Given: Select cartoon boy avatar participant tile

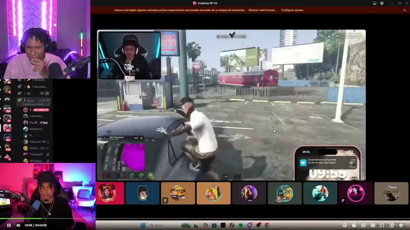Looking at the screenshot, I should 143,193.
